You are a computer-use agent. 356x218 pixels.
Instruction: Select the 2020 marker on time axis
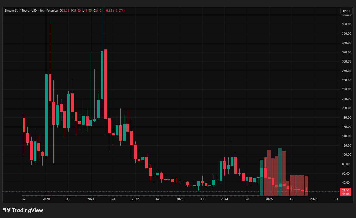(46, 199)
